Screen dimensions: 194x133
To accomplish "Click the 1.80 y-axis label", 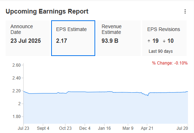I will coord(16,117).
